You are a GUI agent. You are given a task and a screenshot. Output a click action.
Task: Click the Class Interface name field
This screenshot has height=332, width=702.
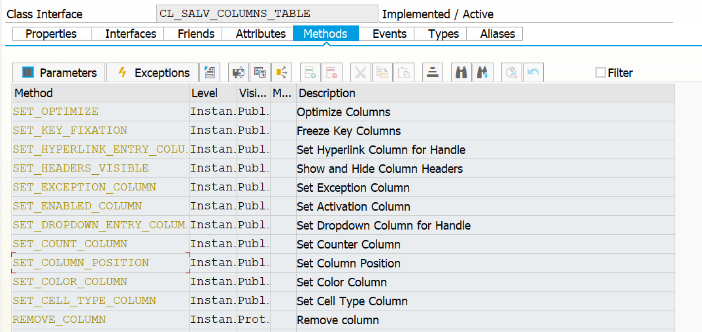click(x=267, y=14)
